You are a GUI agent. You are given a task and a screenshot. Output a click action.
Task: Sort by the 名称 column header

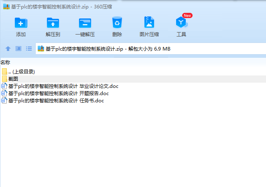pos(5,63)
